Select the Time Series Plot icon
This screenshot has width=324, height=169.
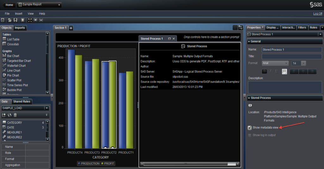4,85
